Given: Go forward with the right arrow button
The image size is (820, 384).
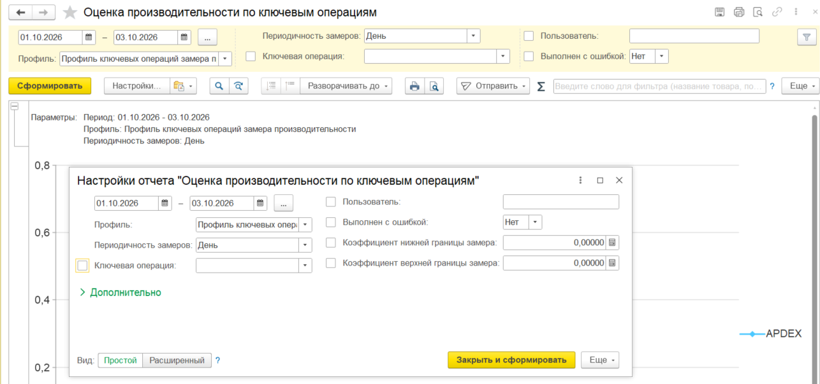Looking at the screenshot, I should (43, 12).
